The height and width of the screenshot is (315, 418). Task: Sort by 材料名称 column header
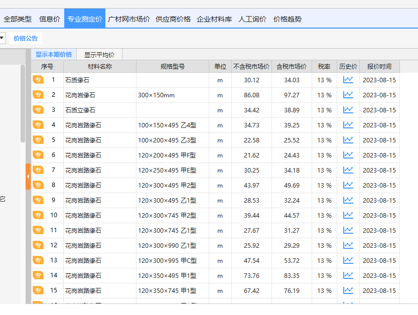coord(100,66)
